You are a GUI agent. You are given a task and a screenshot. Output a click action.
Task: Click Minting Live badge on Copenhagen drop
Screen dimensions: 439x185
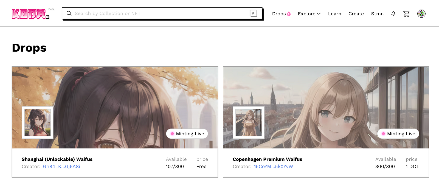click(398, 134)
